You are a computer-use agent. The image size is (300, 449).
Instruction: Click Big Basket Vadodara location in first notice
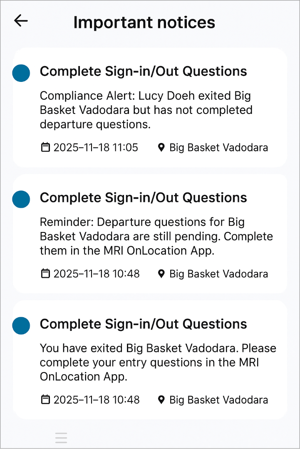click(218, 148)
